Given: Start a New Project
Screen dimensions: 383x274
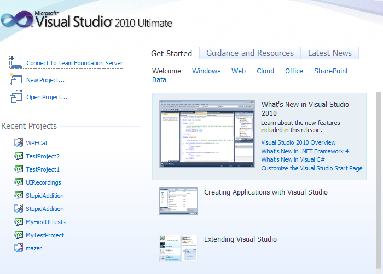Looking at the screenshot, I should 45,80.
